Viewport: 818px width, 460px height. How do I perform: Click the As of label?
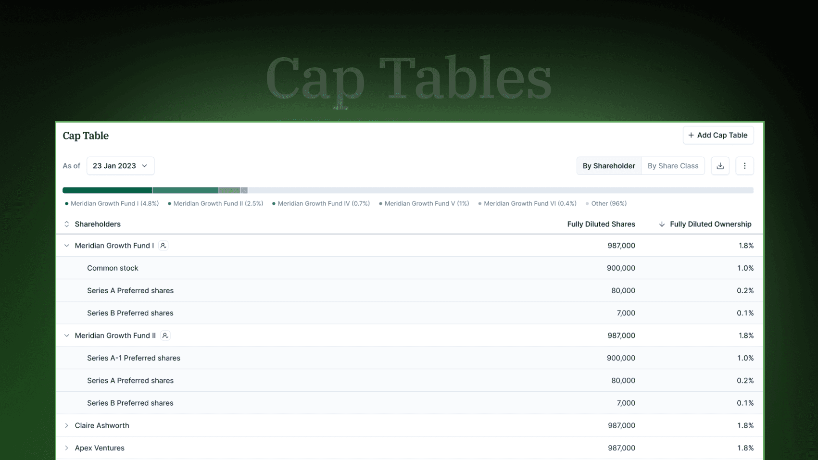coord(71,166)
